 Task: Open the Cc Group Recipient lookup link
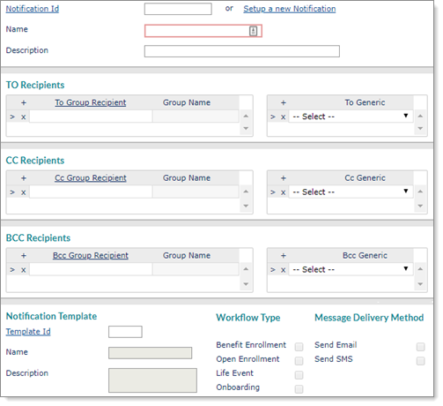tap(91, 178)
